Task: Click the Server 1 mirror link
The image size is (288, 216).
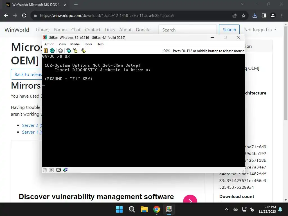Action: (x=32, y=132)
